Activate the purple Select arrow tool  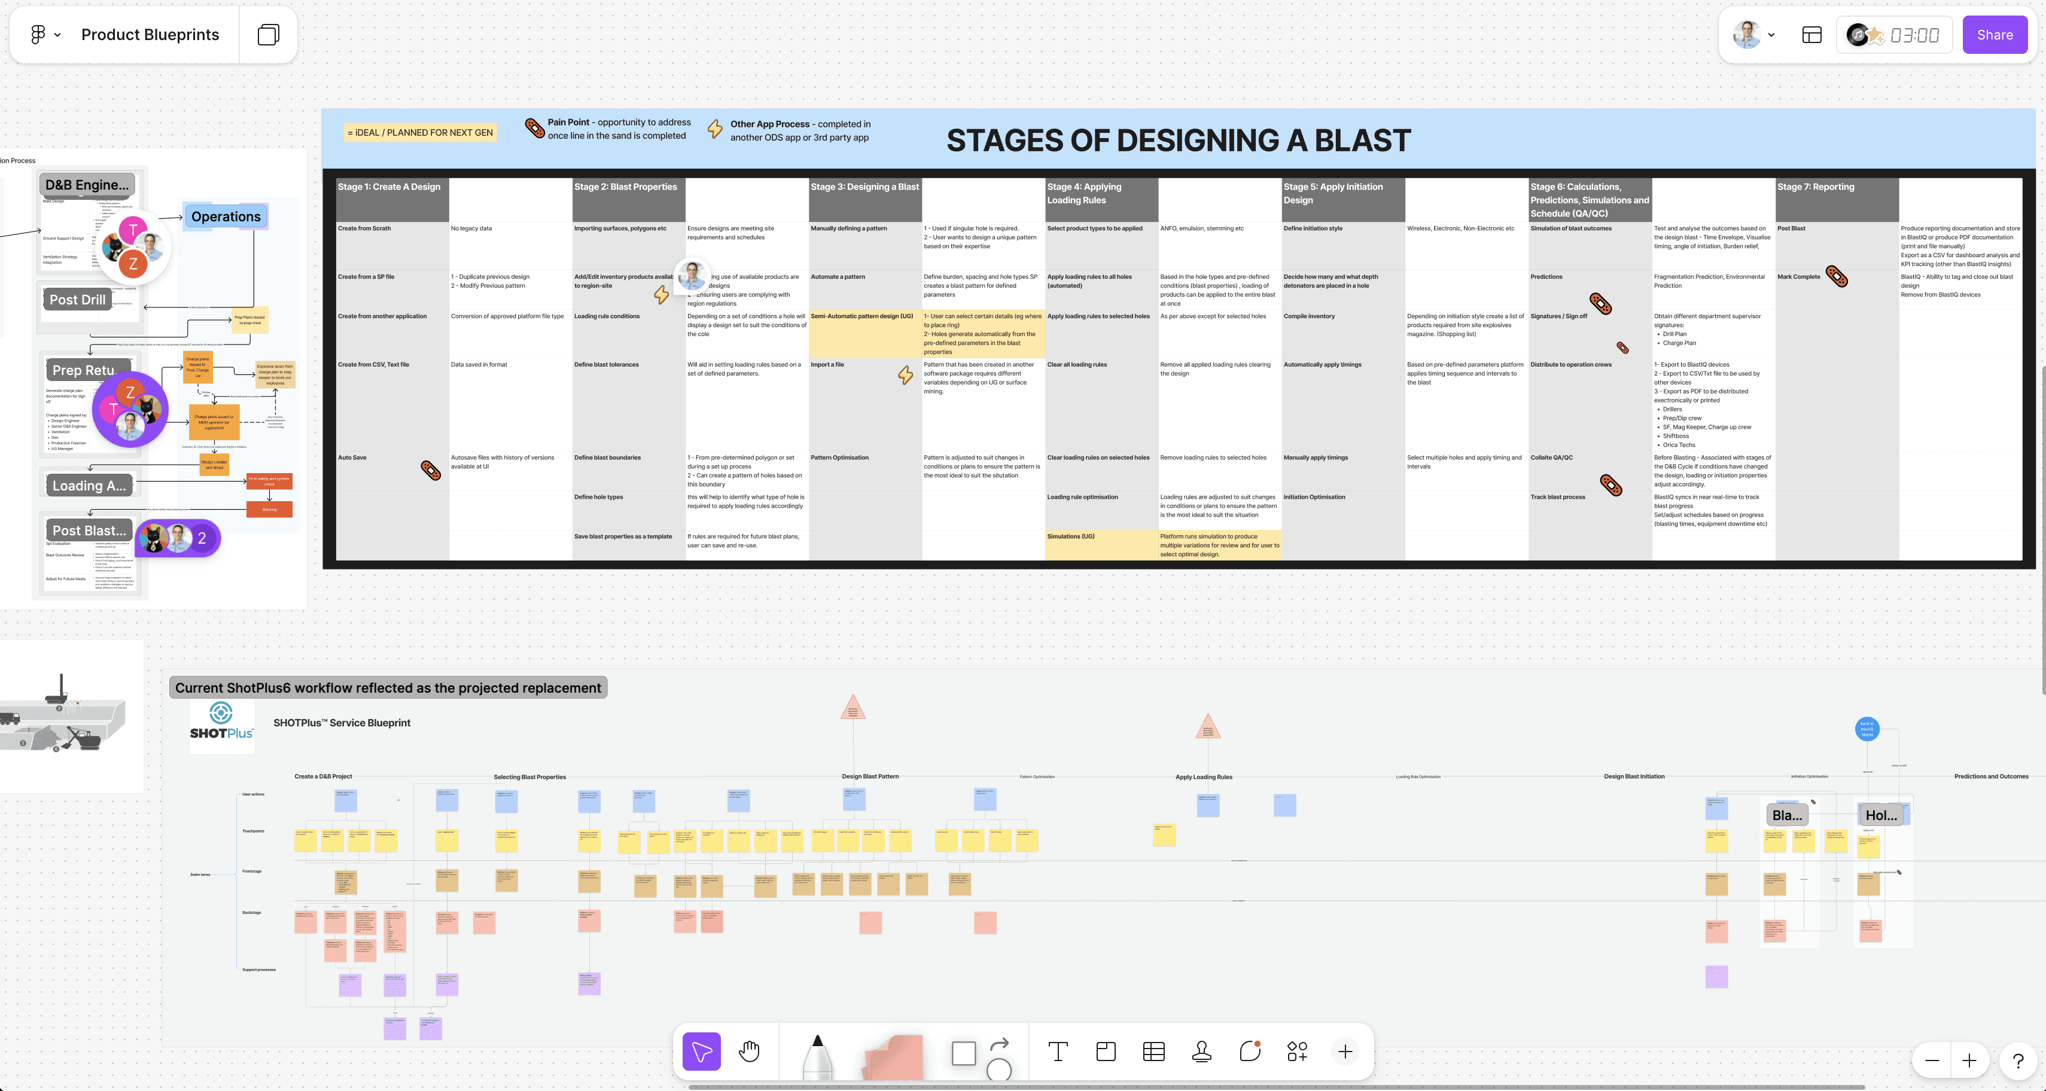(x=701, y=1052)
